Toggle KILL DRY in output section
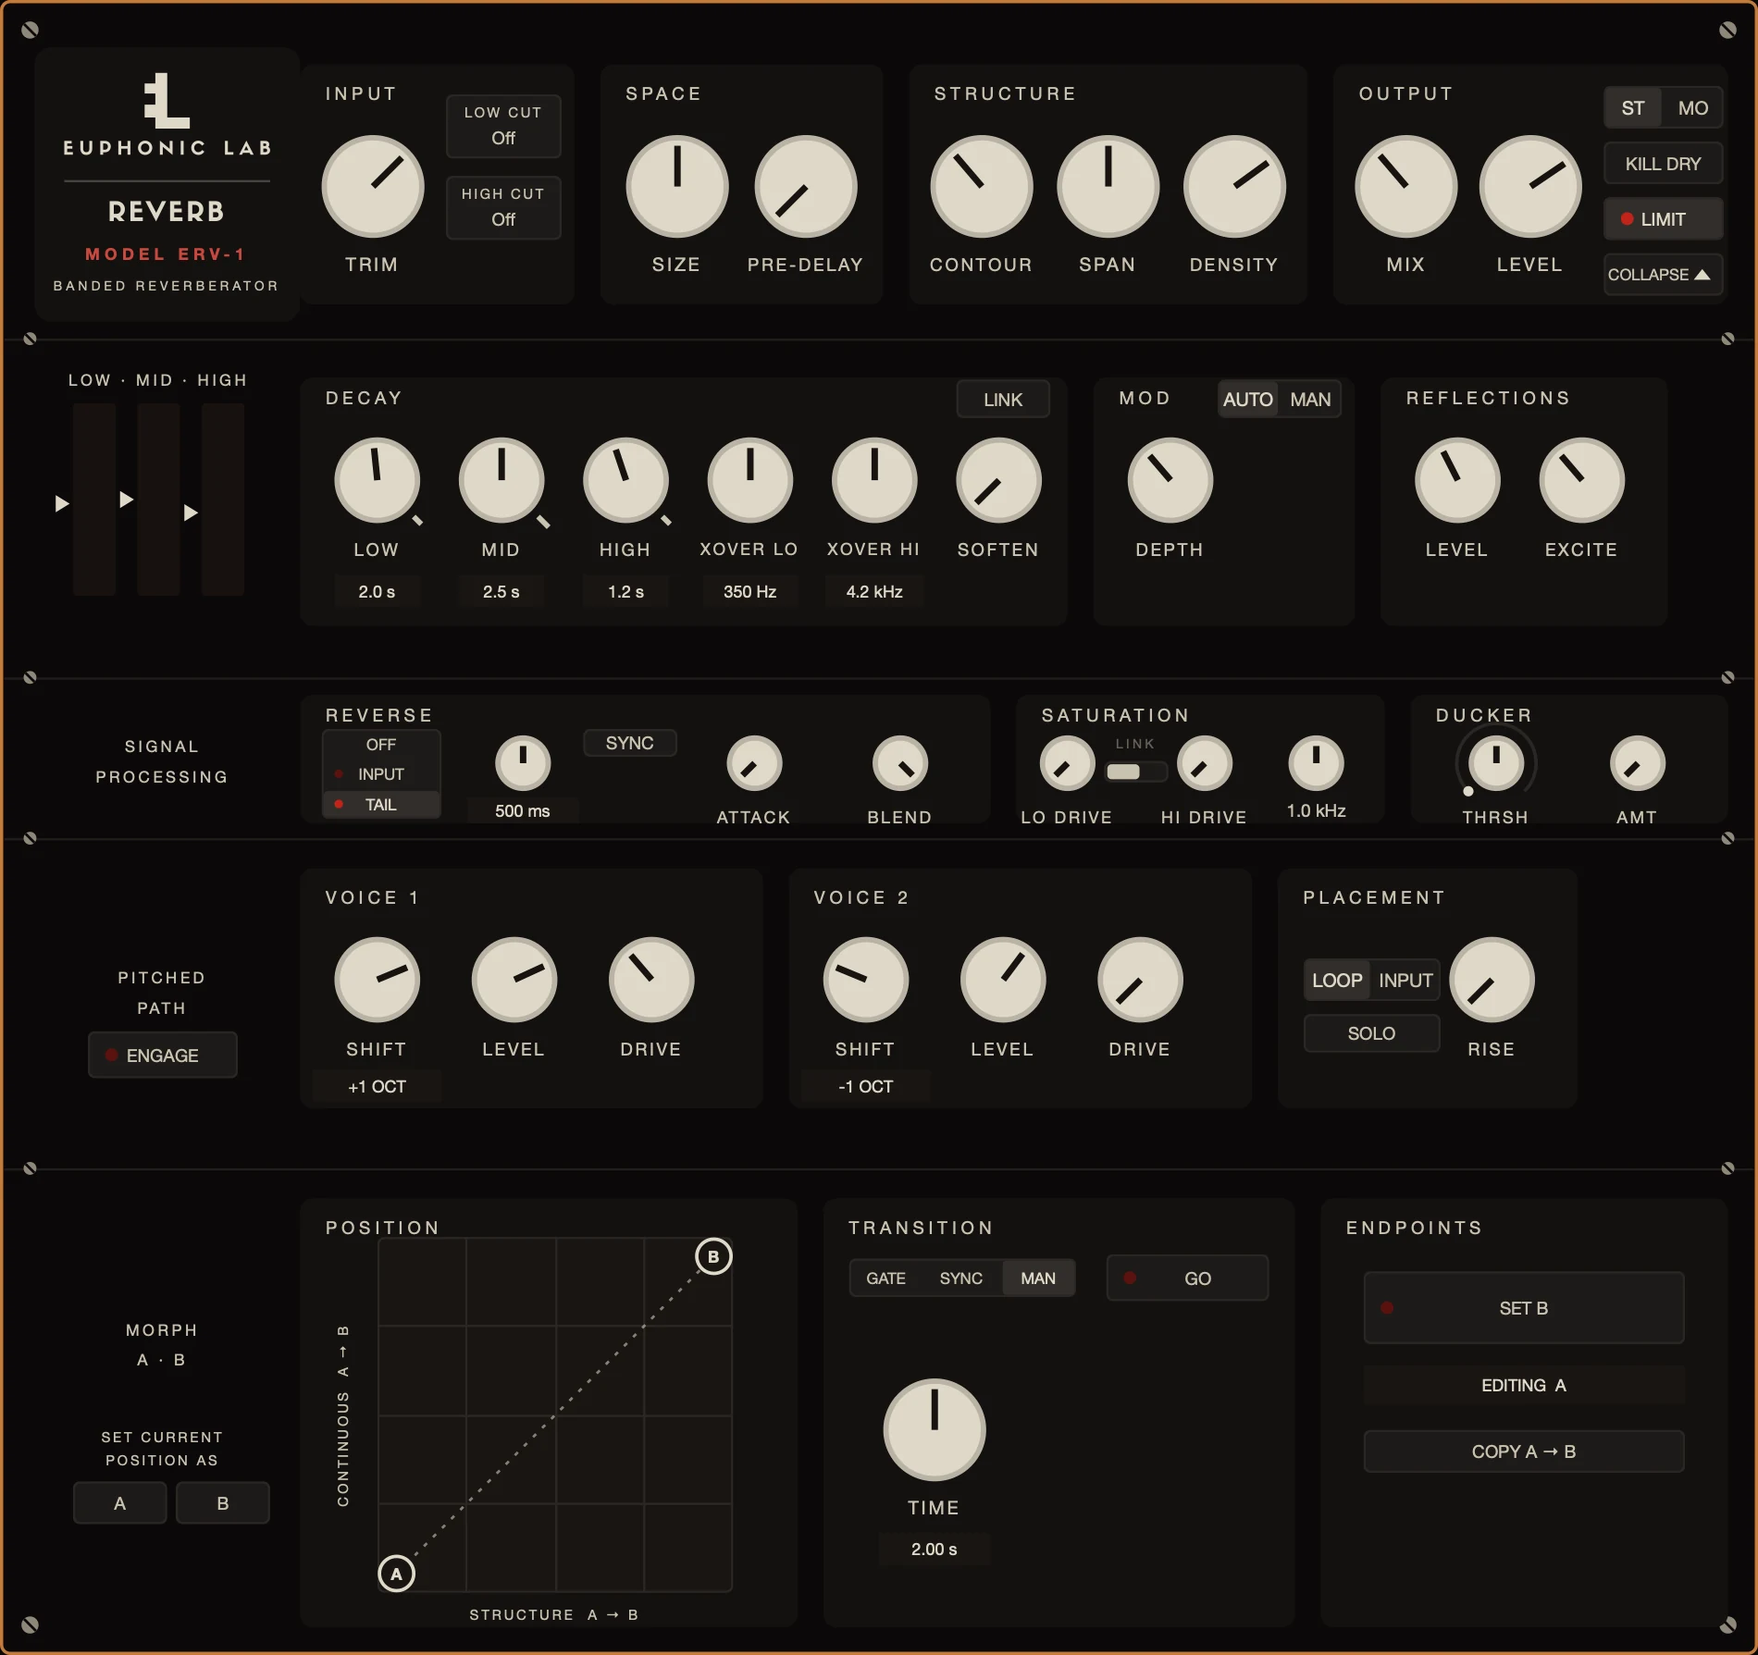 (x=1663, y=164)
